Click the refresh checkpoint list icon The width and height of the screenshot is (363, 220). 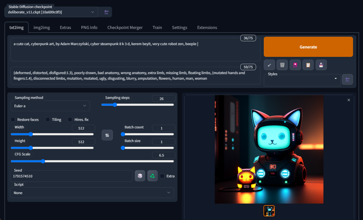[x=106, y=12]
